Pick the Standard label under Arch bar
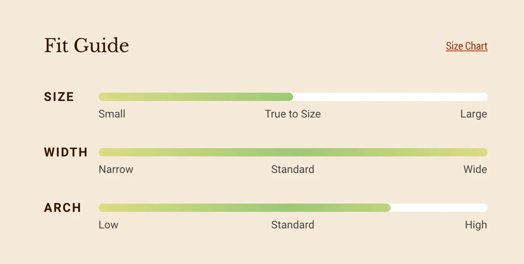This screenshot has width=524, height=264. 293,225
